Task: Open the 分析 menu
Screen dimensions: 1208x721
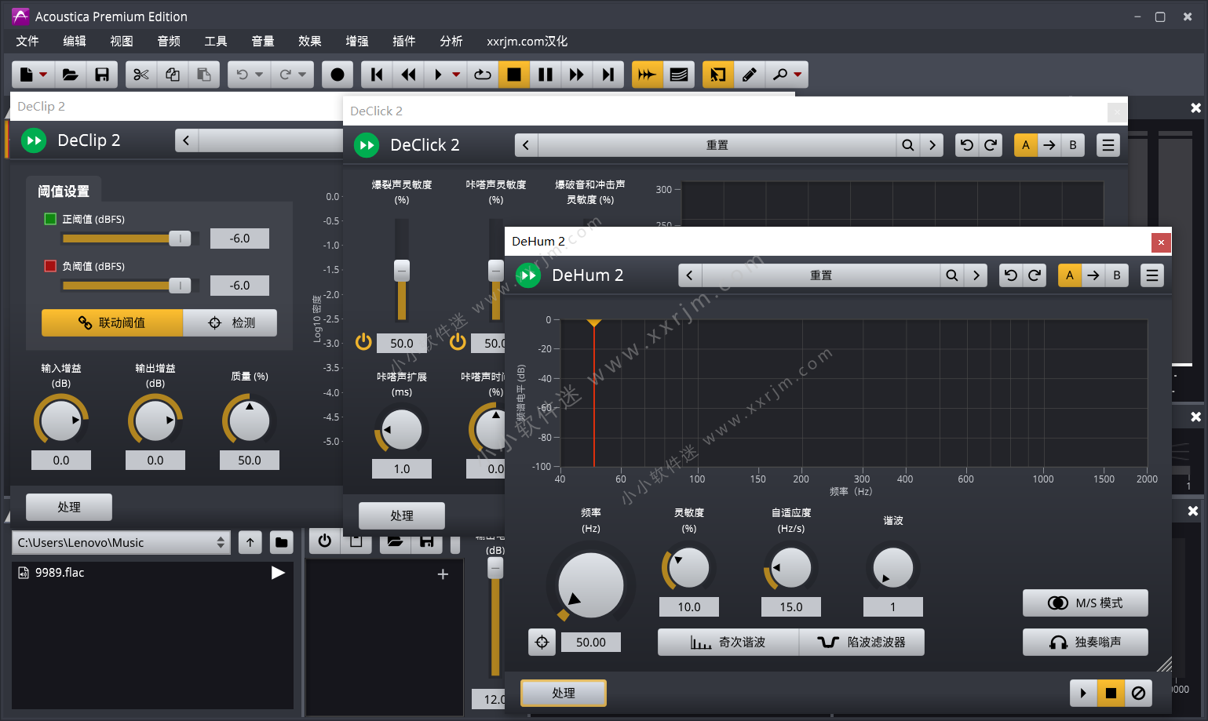Action: 451,41
